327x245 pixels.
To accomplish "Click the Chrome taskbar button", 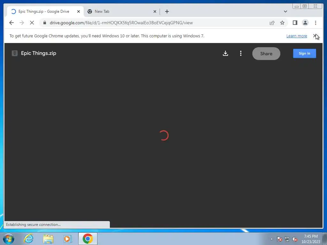I will tap(88, 239).
